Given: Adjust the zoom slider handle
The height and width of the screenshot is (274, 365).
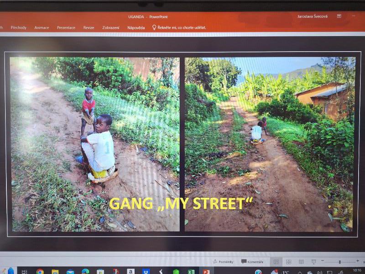Looking at the screenshot, I should pos(339,262).
